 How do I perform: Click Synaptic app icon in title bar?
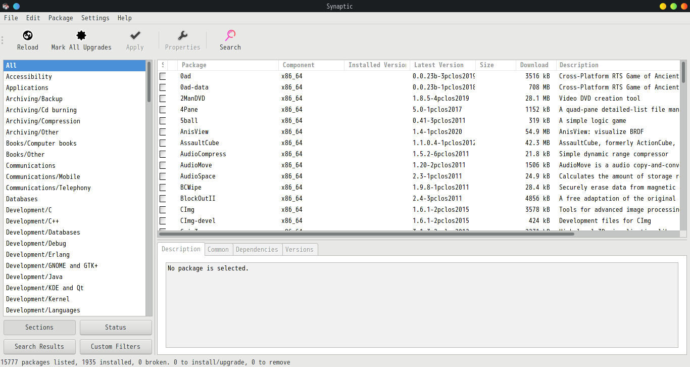6,6
